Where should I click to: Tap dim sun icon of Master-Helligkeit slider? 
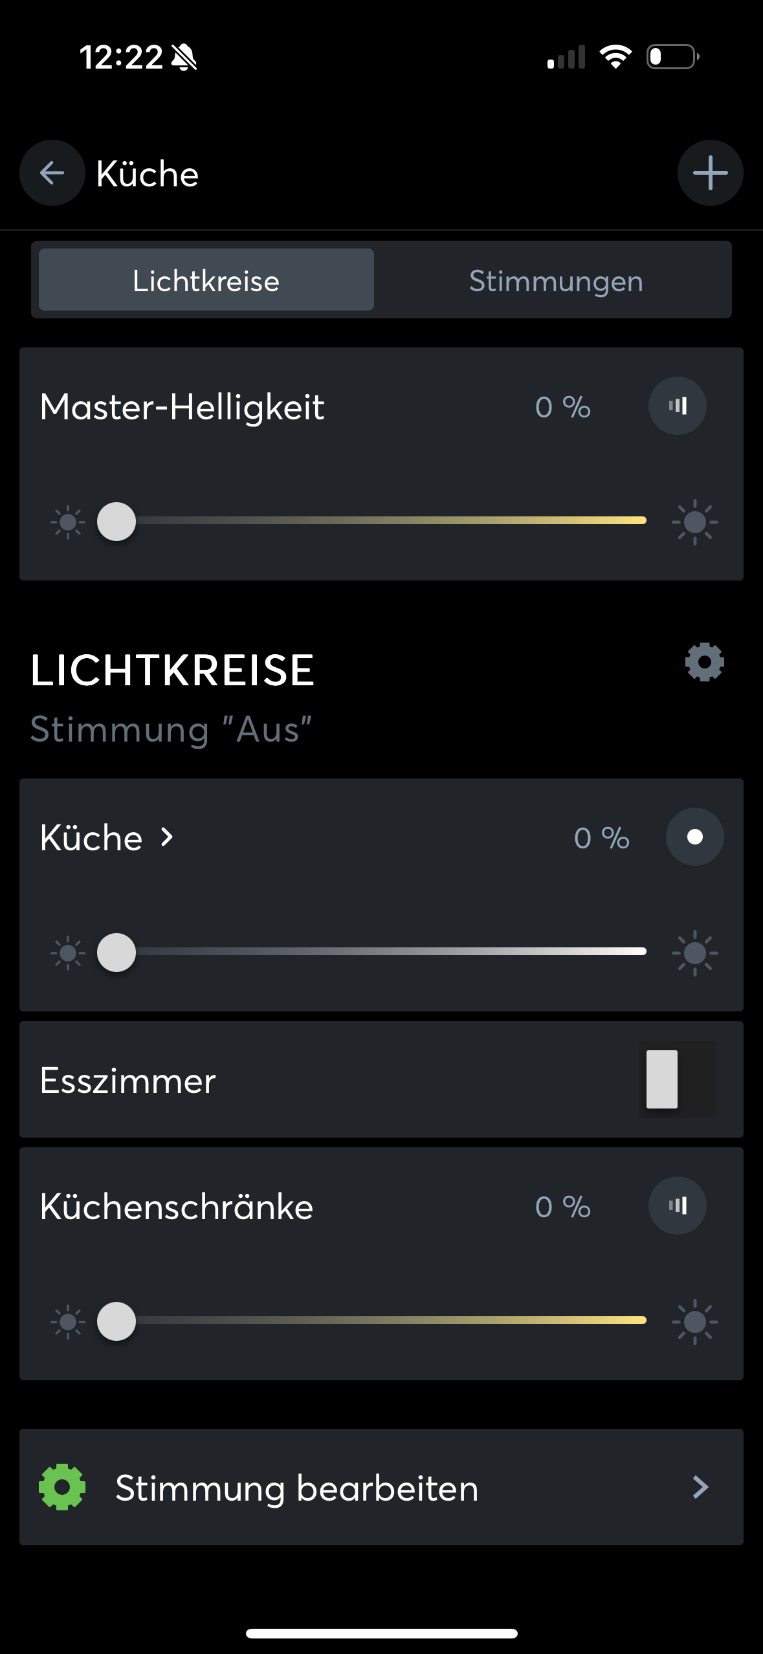67,522
